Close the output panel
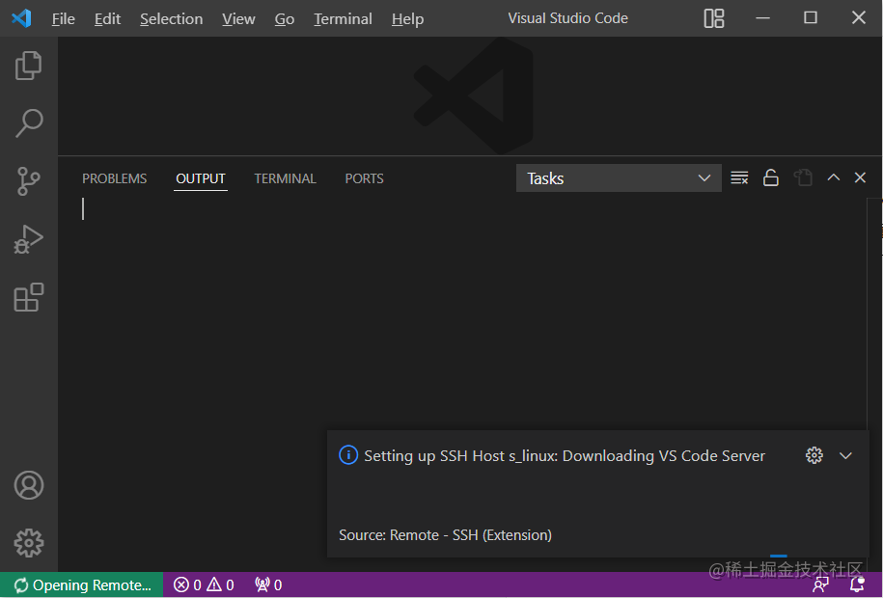The image size is (883, 598). (860, 177)
